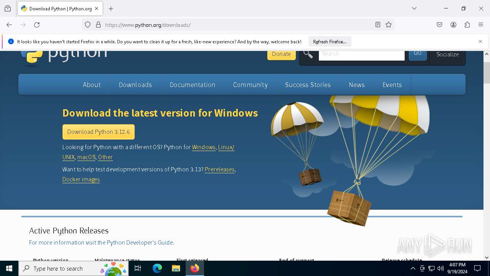
Task: Open the Windows Start menu
Action: pyautogui.click(x=9, y=269)
